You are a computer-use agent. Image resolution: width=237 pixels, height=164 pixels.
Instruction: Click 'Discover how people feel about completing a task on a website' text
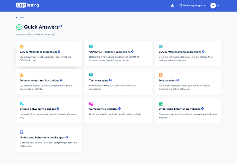point(187,116)
